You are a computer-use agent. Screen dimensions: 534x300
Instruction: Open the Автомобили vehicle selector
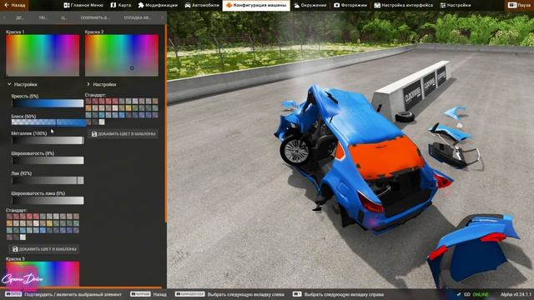click(x=202, y=5)
